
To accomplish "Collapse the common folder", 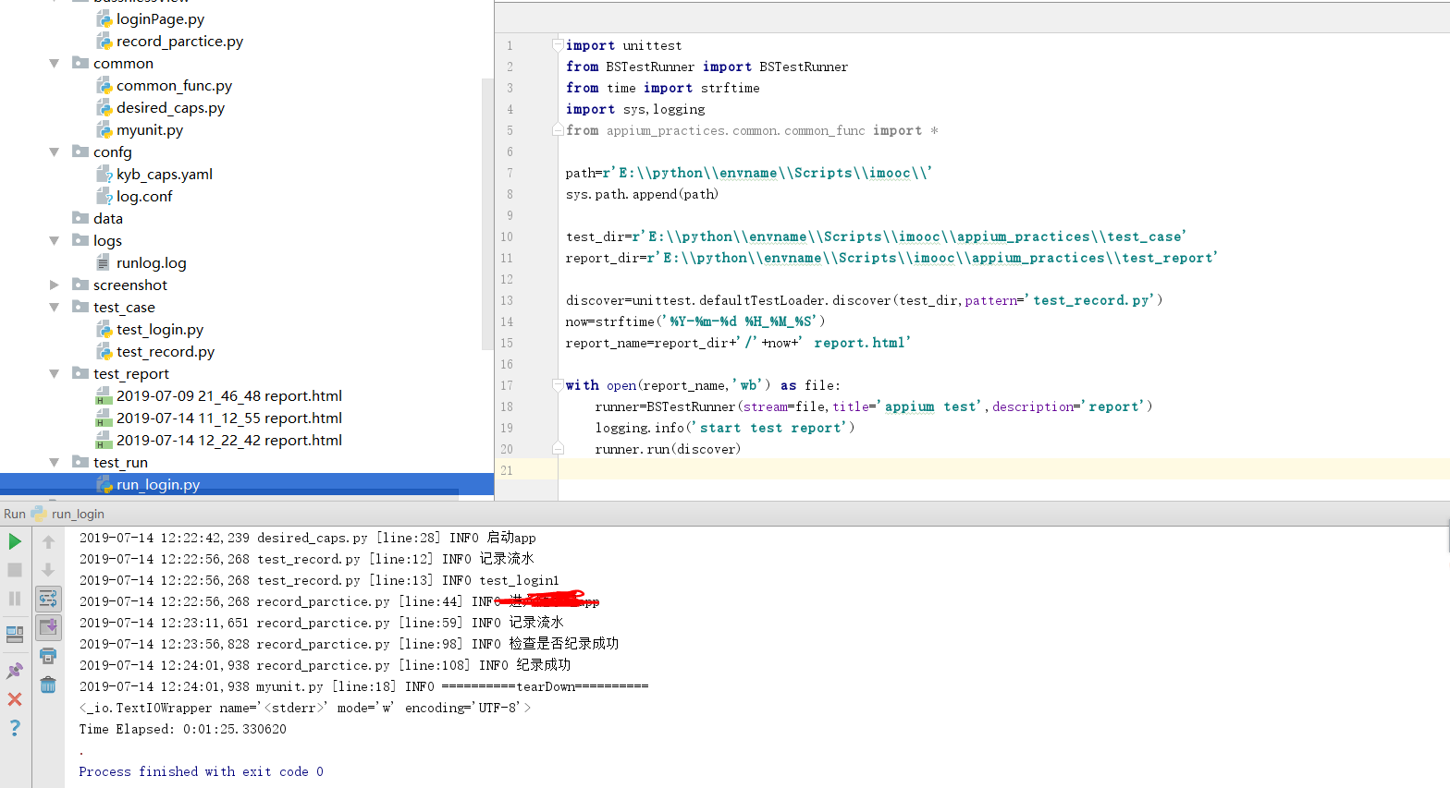I will [54, 64].
